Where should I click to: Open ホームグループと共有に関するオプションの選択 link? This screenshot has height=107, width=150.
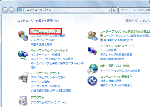tap(58, 65)
